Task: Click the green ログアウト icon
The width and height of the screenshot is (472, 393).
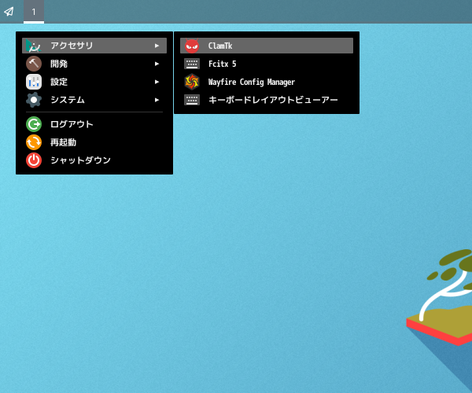Action: pyautogui.click(x=34, y=124)
